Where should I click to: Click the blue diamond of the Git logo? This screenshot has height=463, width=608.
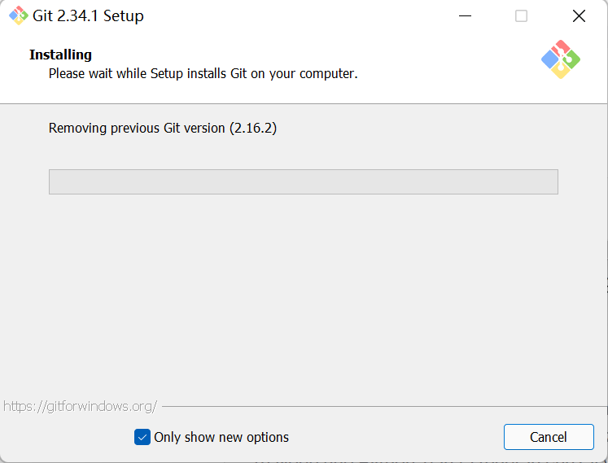click(550, 59)
